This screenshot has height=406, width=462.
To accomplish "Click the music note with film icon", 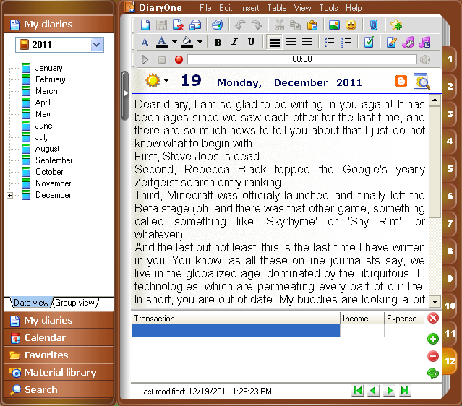I will click(424, 43).
